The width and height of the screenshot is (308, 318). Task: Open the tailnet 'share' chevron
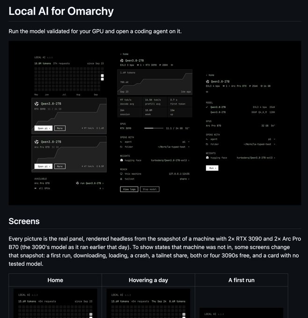(184, 179)
